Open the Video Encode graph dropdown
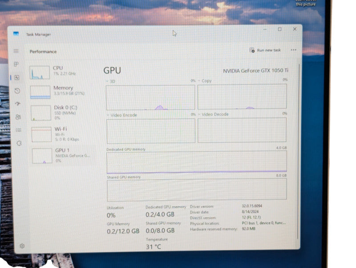Viewport: 356px width, 268px height. click(122, 115)
